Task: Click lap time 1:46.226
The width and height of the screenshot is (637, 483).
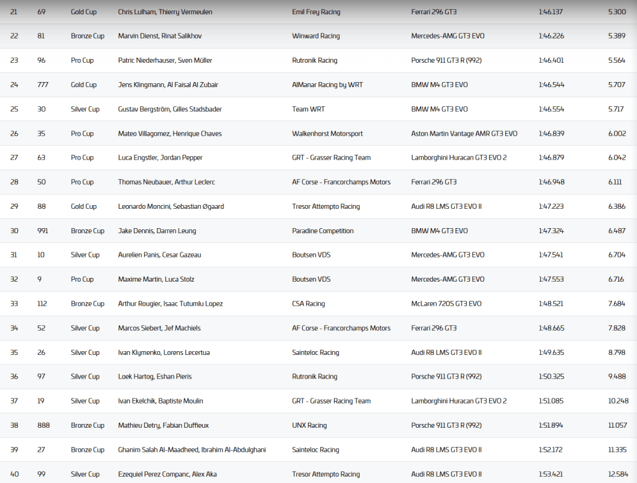Action: (551, 35)
